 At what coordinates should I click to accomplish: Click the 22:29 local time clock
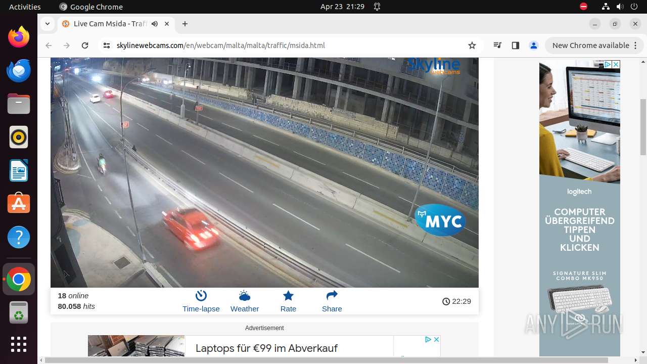point(456,301)
